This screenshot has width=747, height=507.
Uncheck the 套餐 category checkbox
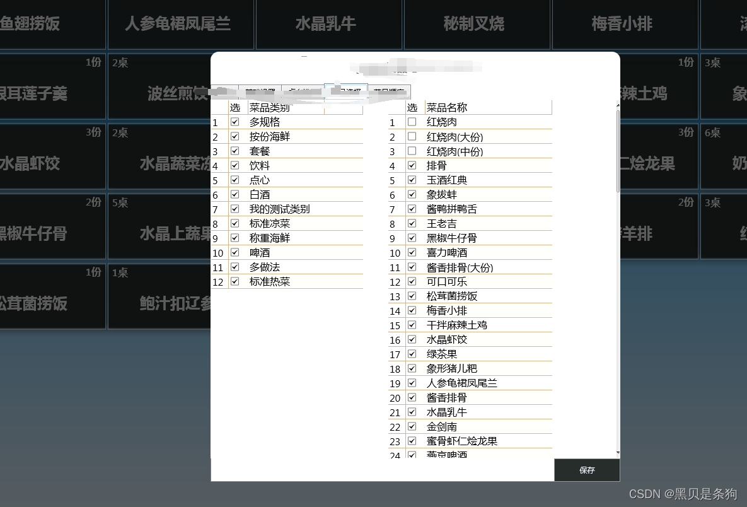pyautogui.click(x=234, y=151)
